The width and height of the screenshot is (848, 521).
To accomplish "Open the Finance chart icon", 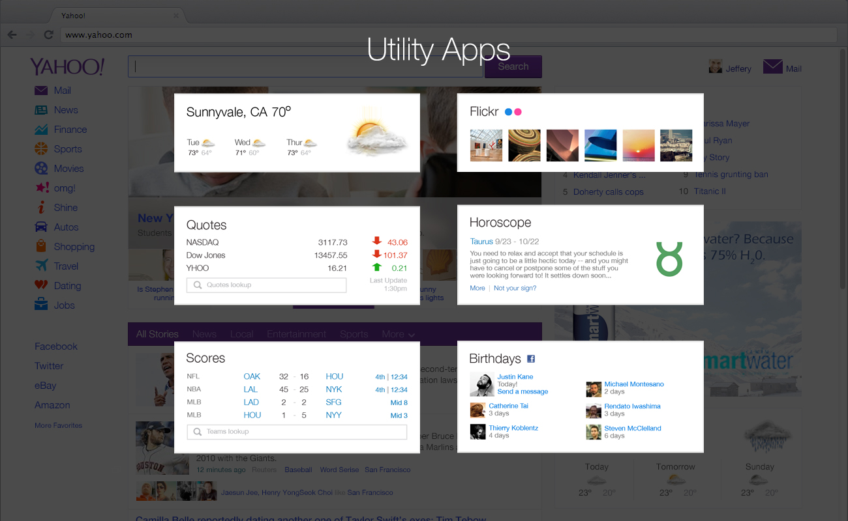I will pyautogui.click(x=41, y=130).
